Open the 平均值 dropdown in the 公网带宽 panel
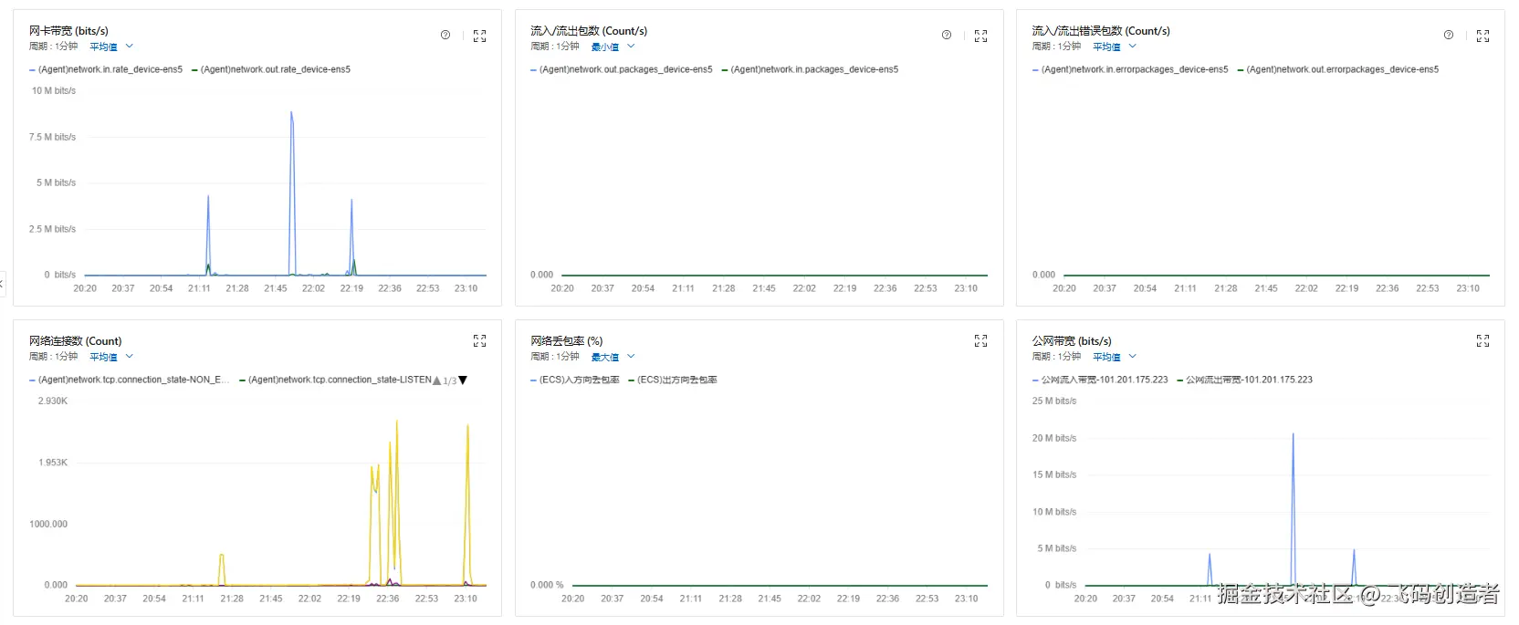Viewport: 1519px width, 625px height. (1115, 357)
